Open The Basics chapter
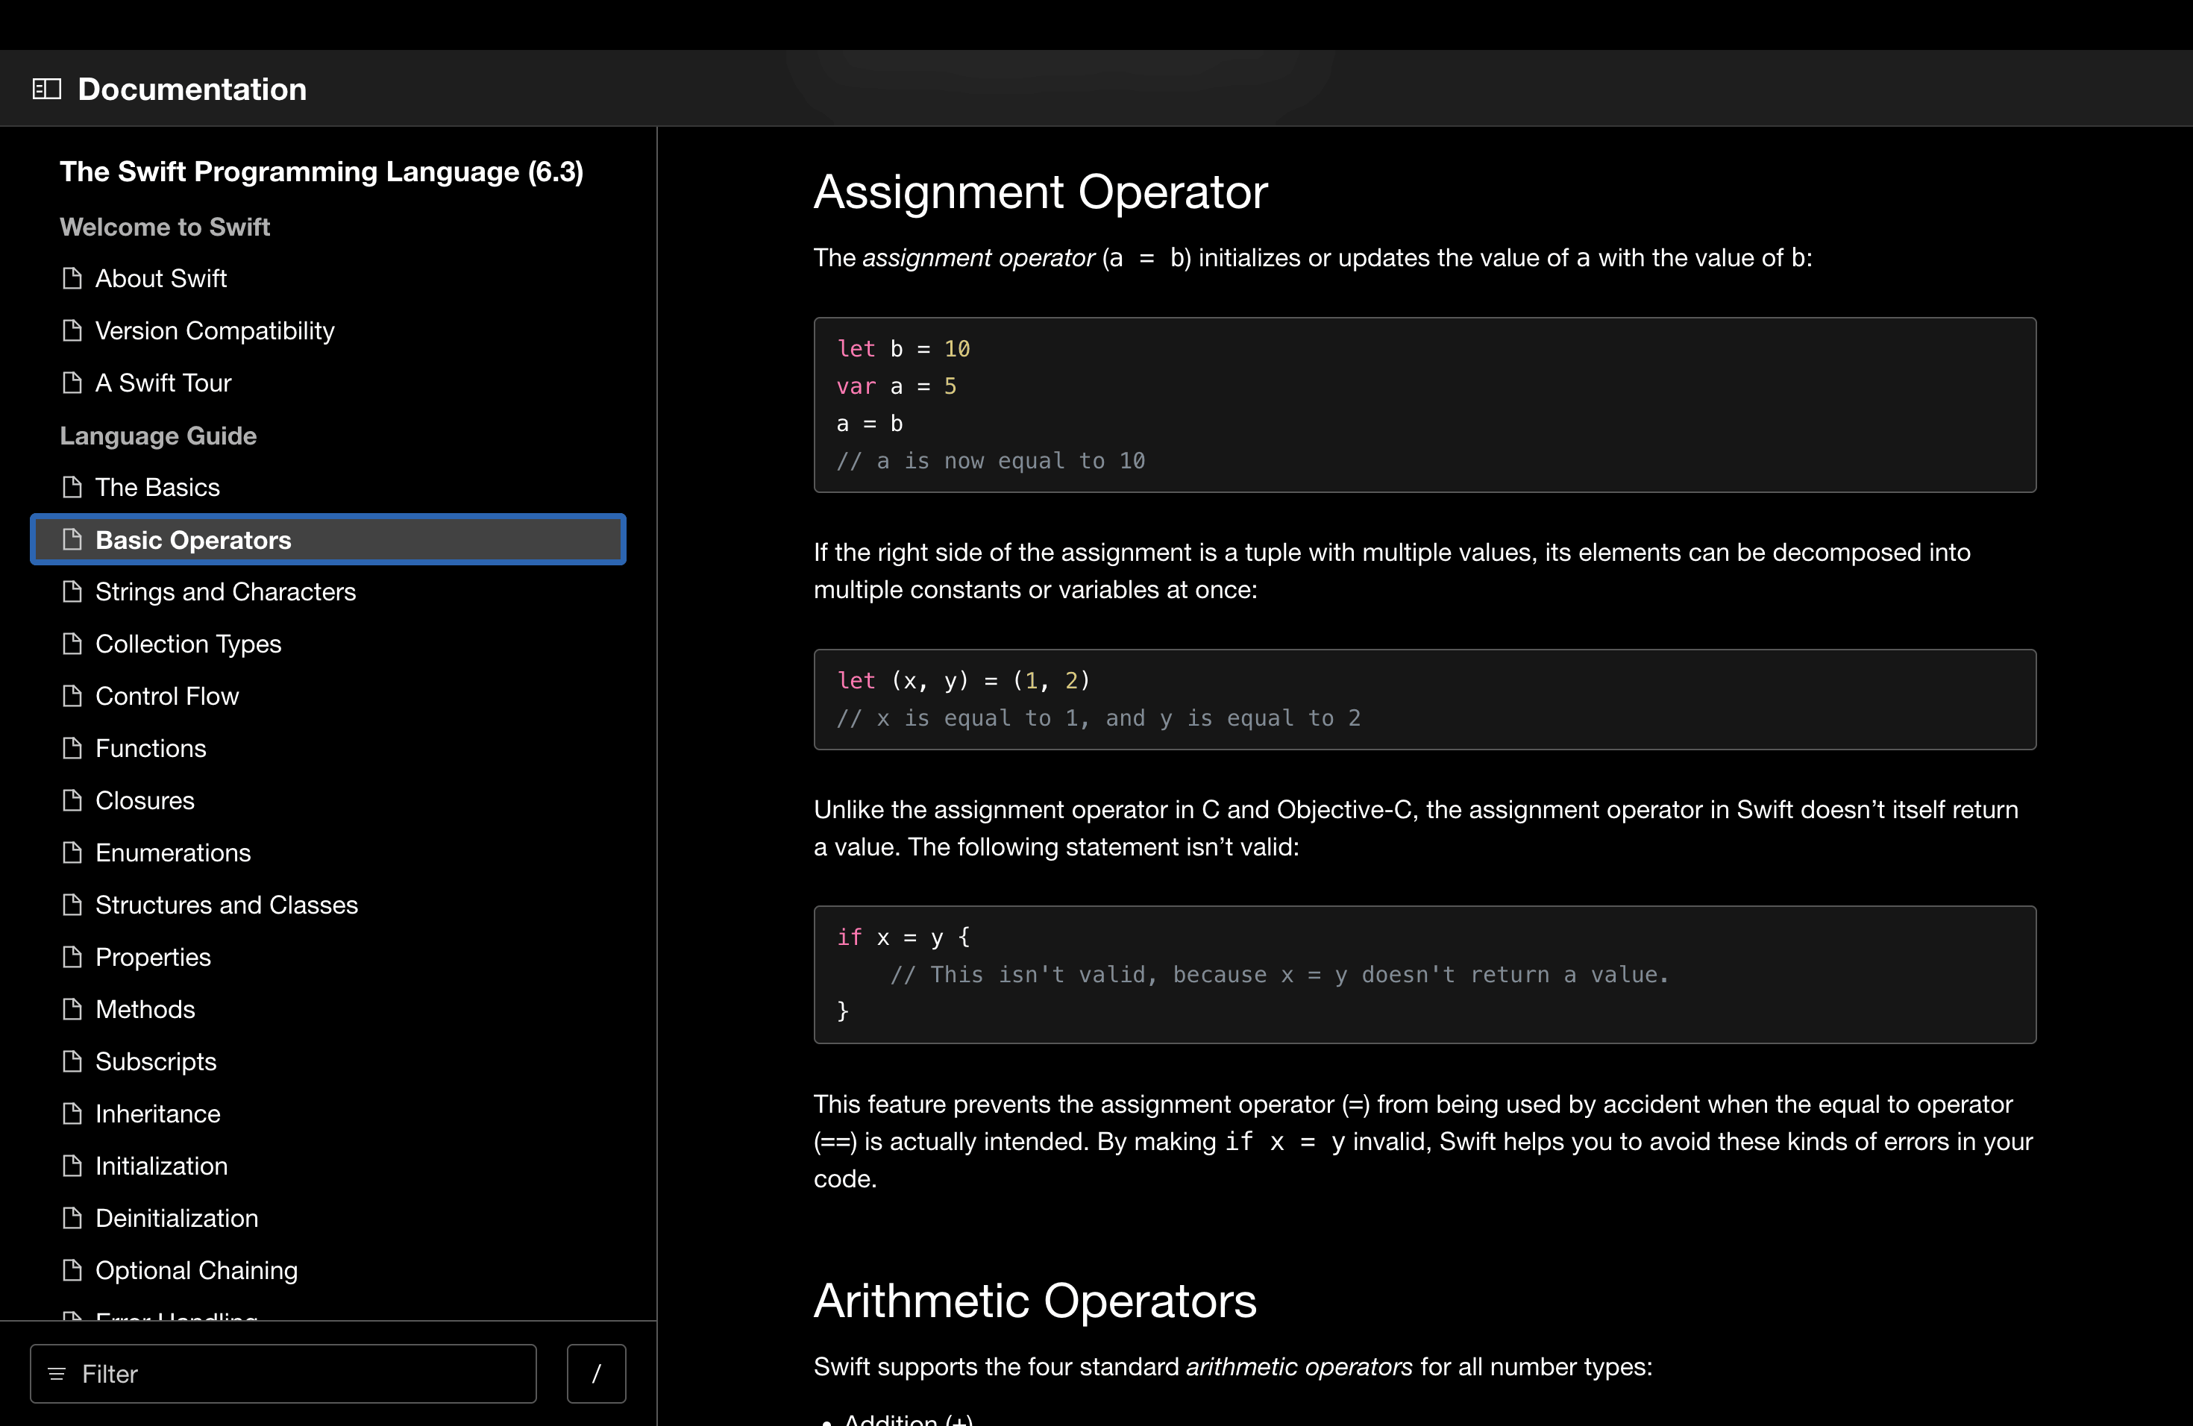The image size is (2193, 1426). [x=157, y=487]
